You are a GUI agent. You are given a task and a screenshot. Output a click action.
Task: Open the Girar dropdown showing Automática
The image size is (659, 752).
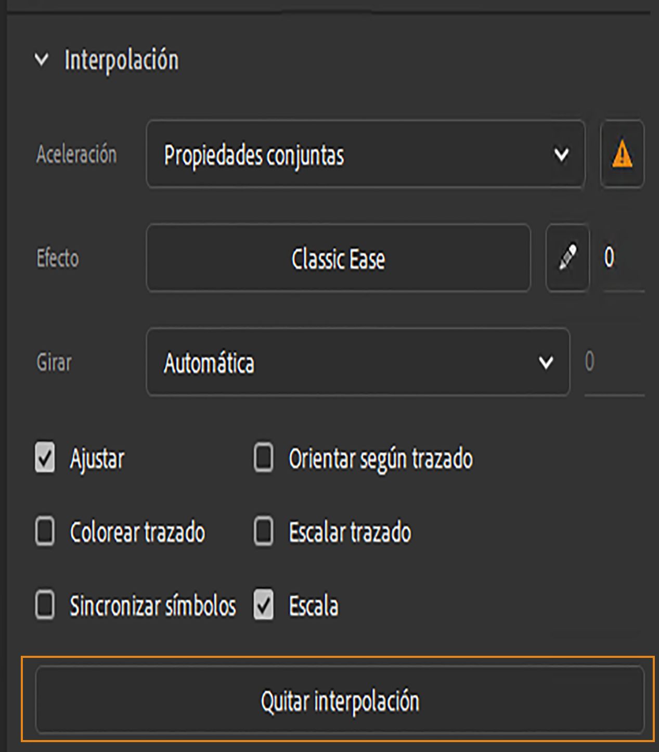[x=359, y=362]
